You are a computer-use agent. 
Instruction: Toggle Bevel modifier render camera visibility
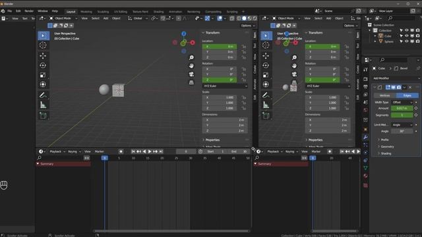coord(399,88)
